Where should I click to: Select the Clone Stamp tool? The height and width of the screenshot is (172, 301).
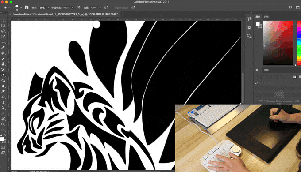click(3, 64)
